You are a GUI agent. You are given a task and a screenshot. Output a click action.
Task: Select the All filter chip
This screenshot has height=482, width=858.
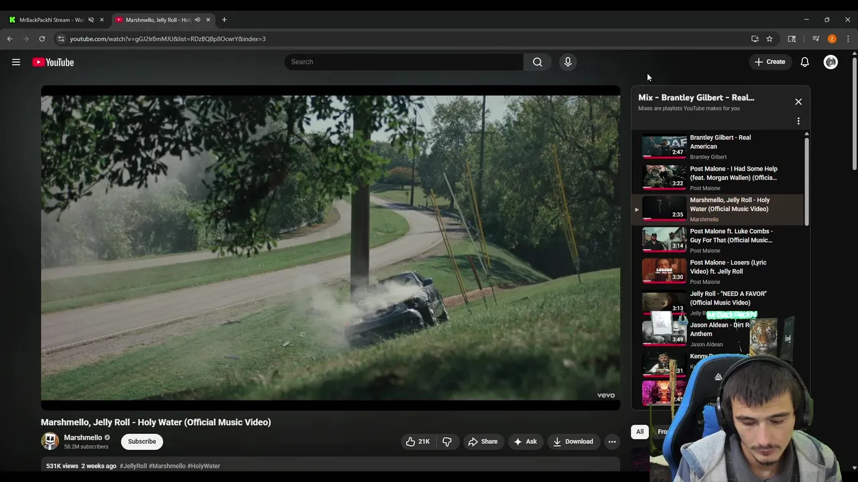pos(639,432)
